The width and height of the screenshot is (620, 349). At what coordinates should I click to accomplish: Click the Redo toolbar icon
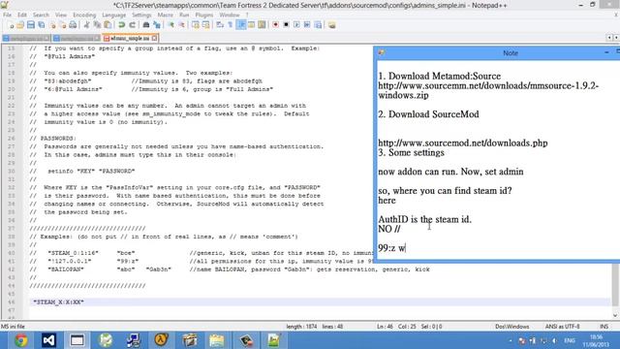[132, 25]
